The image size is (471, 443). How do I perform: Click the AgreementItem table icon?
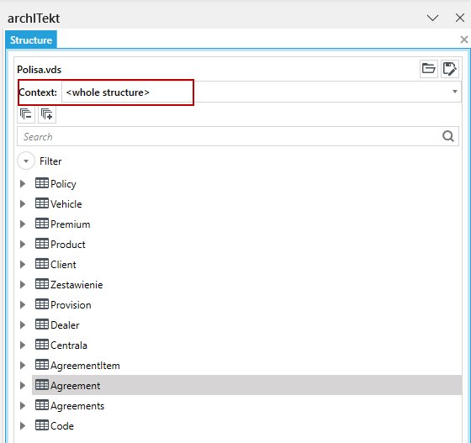(x=42, y=365)
